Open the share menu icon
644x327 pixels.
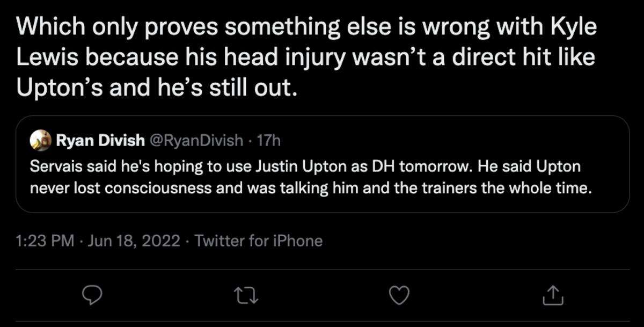pos(553,295)
